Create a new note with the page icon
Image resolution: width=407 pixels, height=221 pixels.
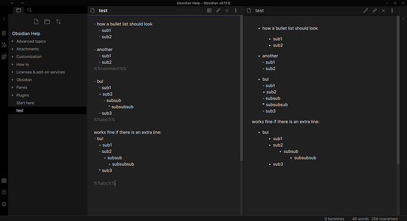pyautogui.click(x=36, y=22)
